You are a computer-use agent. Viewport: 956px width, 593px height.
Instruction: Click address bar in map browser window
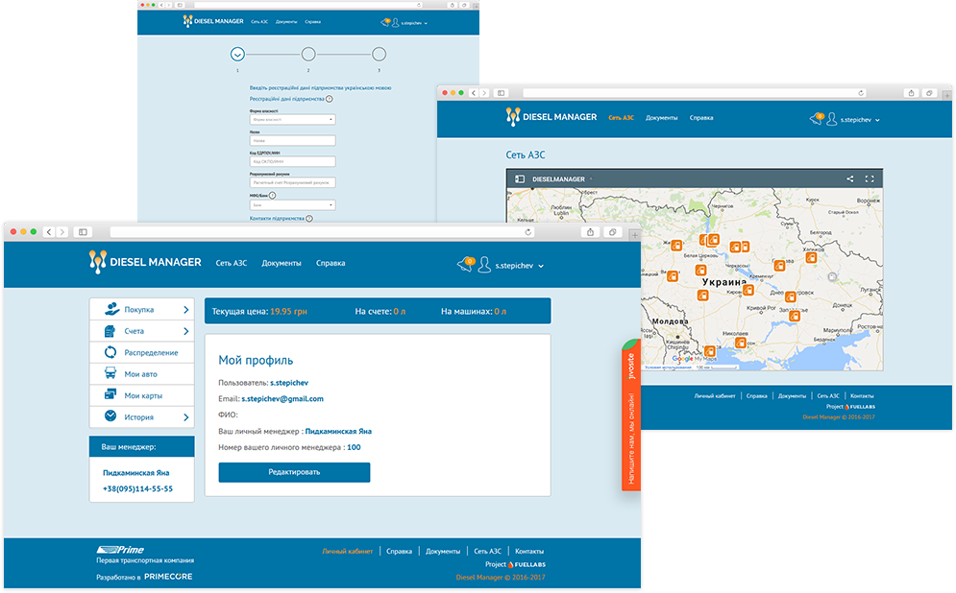(x=695, y=93)
